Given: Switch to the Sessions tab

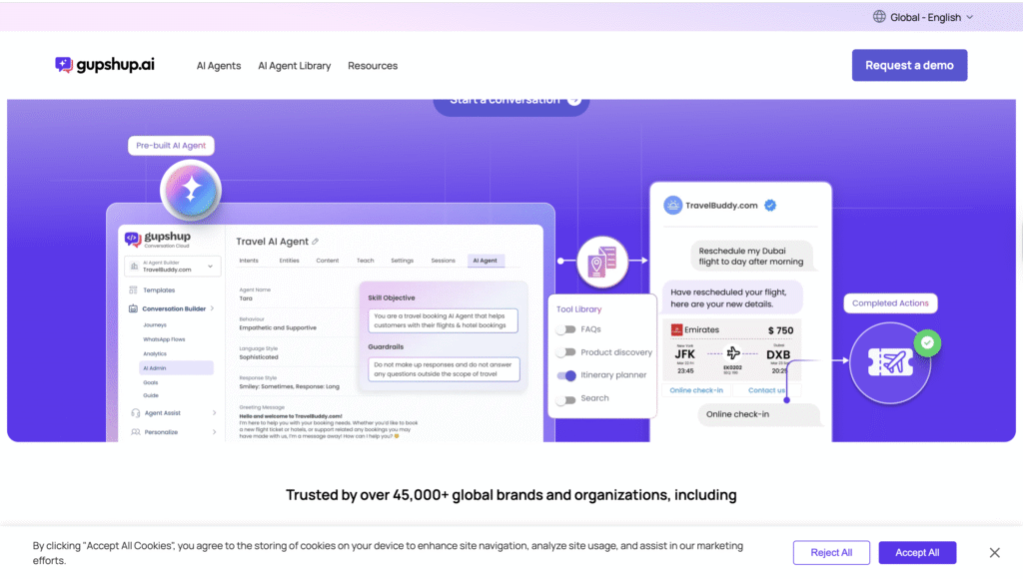Looking at the screenshot, I should pyautogui.click(x=443, y=261).
